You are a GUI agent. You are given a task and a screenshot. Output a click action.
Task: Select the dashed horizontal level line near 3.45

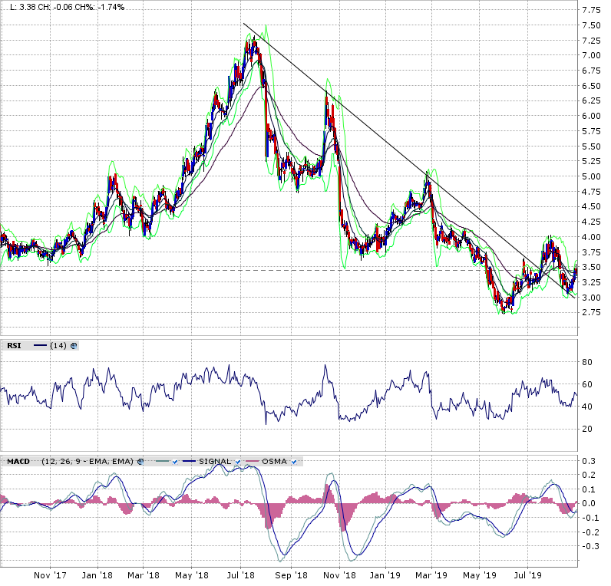[289, 270]
